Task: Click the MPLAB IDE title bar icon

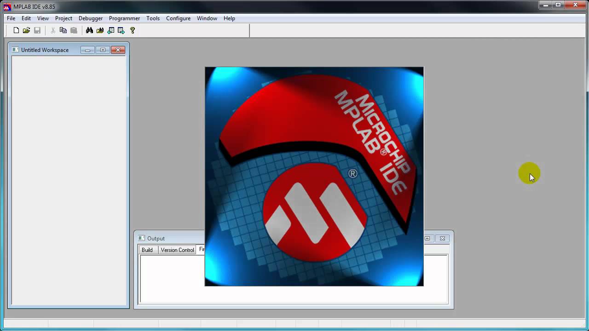Action: 7,6
